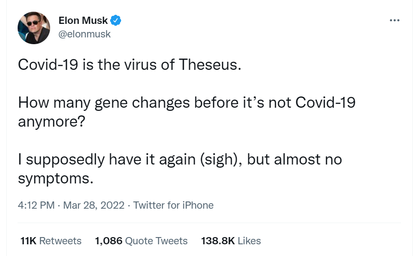Click the word 'anymore?' in the tweet
This screenshot has width=415, height=256.
tap(51, 122)
